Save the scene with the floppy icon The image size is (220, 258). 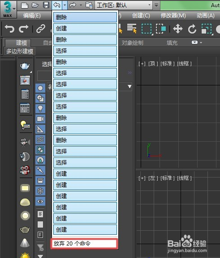46,5
